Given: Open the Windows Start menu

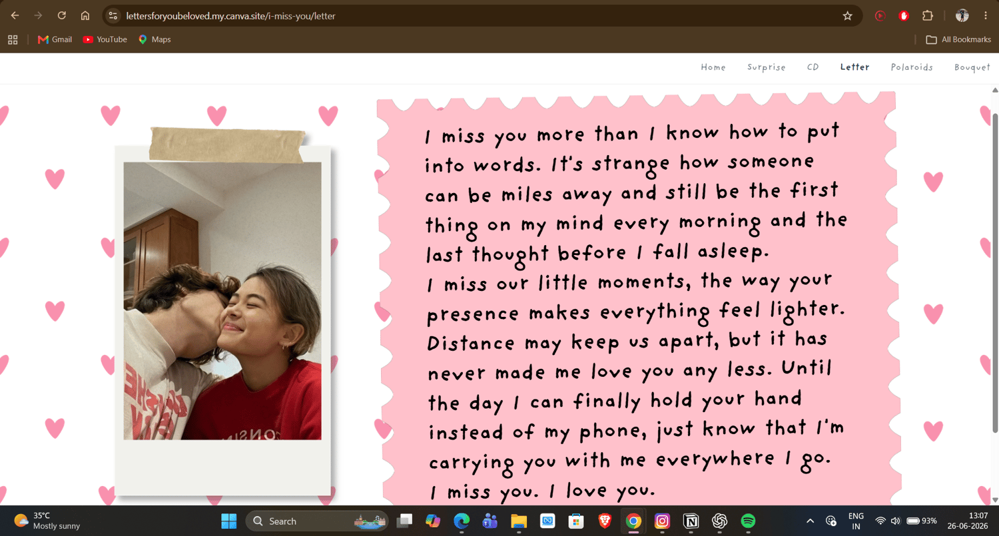Looking at the screenshot, I should pos(228,521).
